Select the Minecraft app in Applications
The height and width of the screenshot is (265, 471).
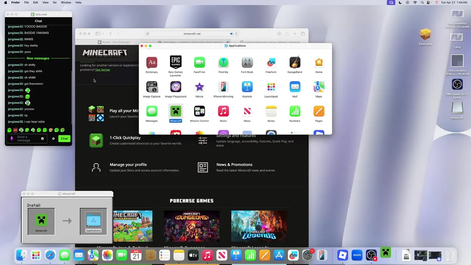click(176, 111)
